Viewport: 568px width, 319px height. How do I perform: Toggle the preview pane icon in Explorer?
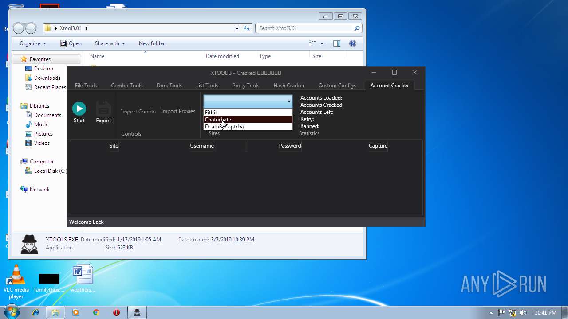point(337,43)
